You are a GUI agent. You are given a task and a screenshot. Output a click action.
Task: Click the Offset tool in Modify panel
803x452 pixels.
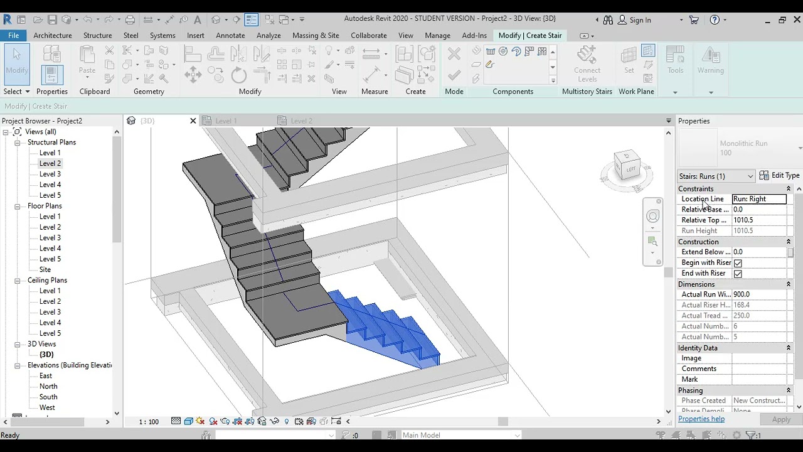(216, 54)
